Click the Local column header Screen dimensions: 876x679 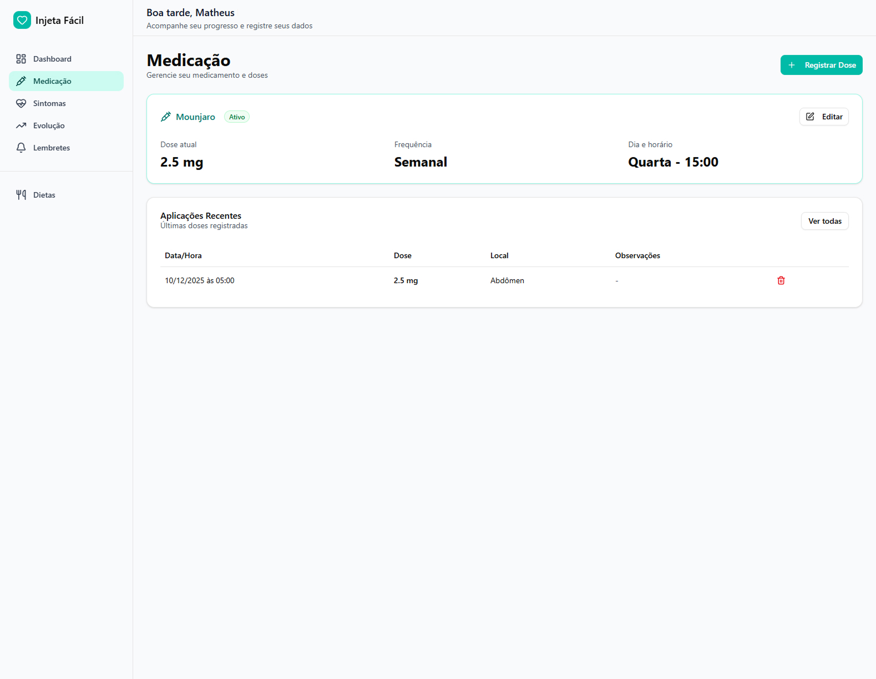point(499,255)
